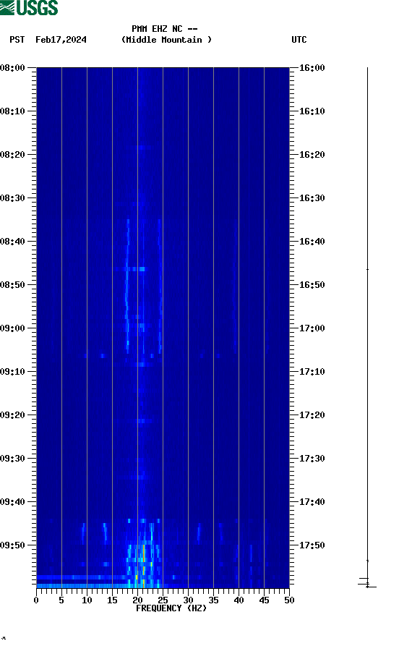
Task: Click the 5 Hz frequency axis label
Action: [61, 600]
